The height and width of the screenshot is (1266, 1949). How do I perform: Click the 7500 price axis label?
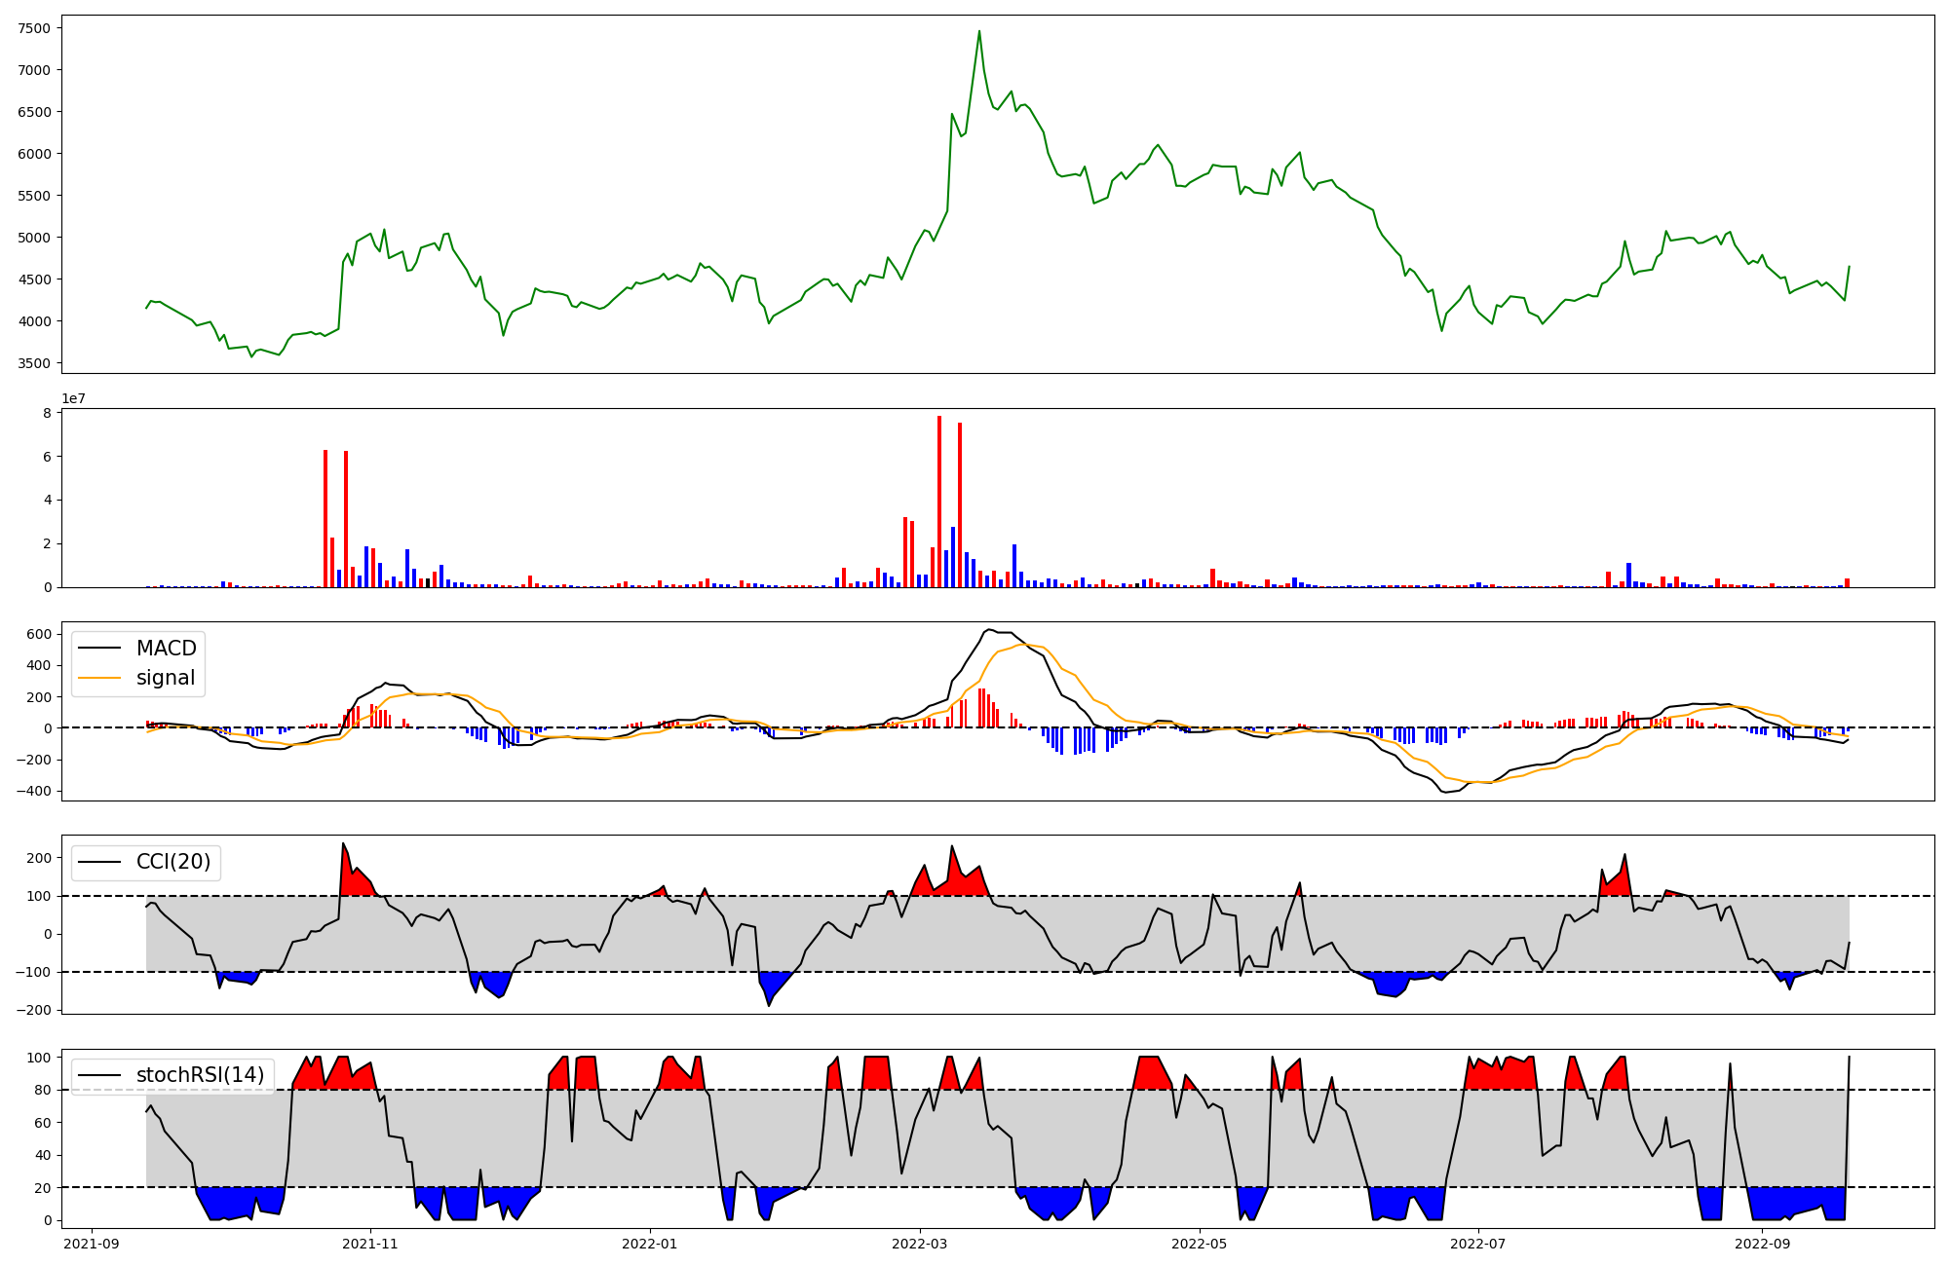(x=35, y=28)
